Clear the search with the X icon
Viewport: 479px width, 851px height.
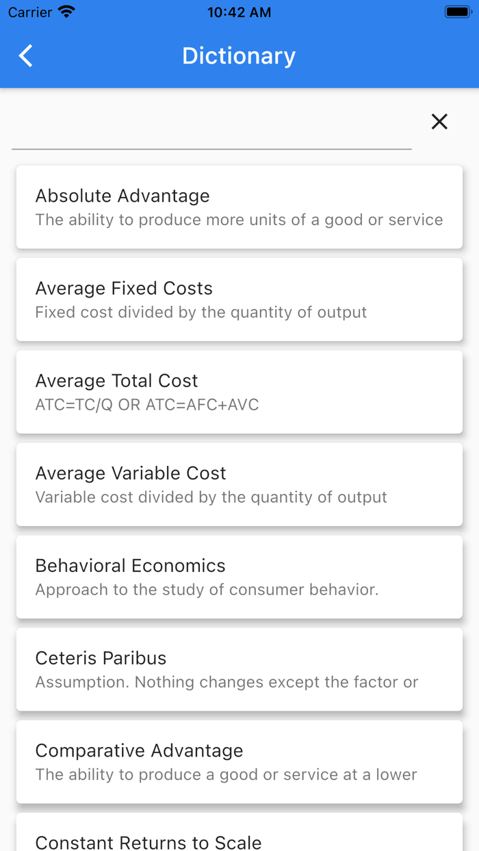[439, 121]
